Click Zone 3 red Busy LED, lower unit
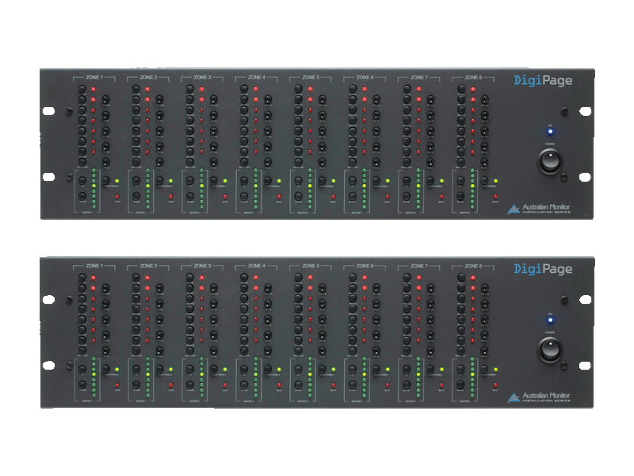 225,386
